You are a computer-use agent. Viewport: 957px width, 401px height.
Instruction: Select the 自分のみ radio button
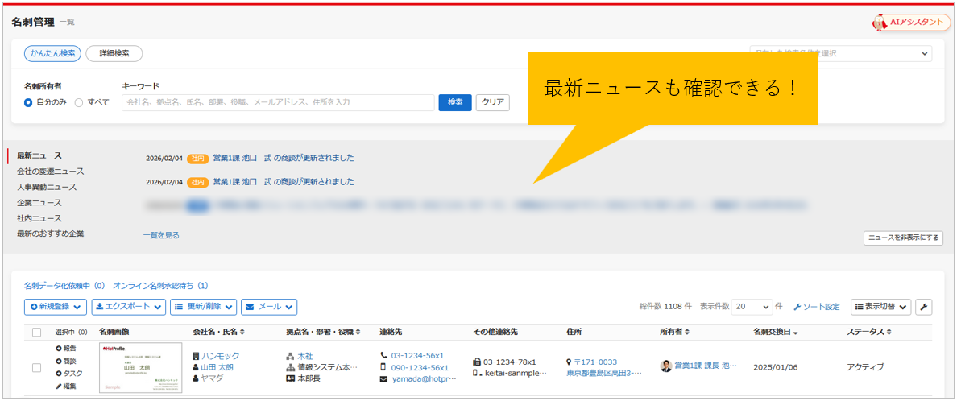tap(29, 102)
